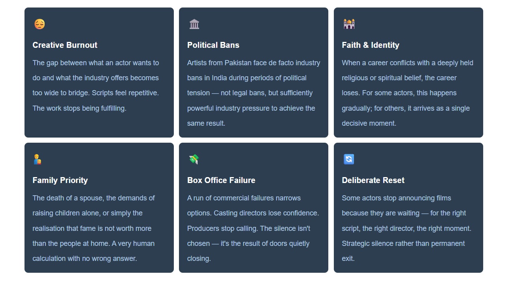Click the flying money emoji icon
512x285 pixels.
pyautogui.click(x=194, y=160)
